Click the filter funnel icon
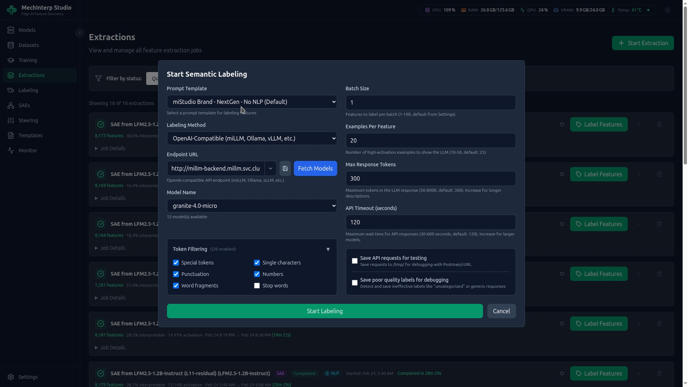Screen dimensions: 688x387 [98, 78]
